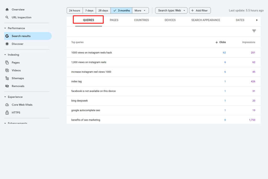Open Core Web Vitals report
Image resolution: width=268 pixels, height=179 pixels.
coord(22,105)
